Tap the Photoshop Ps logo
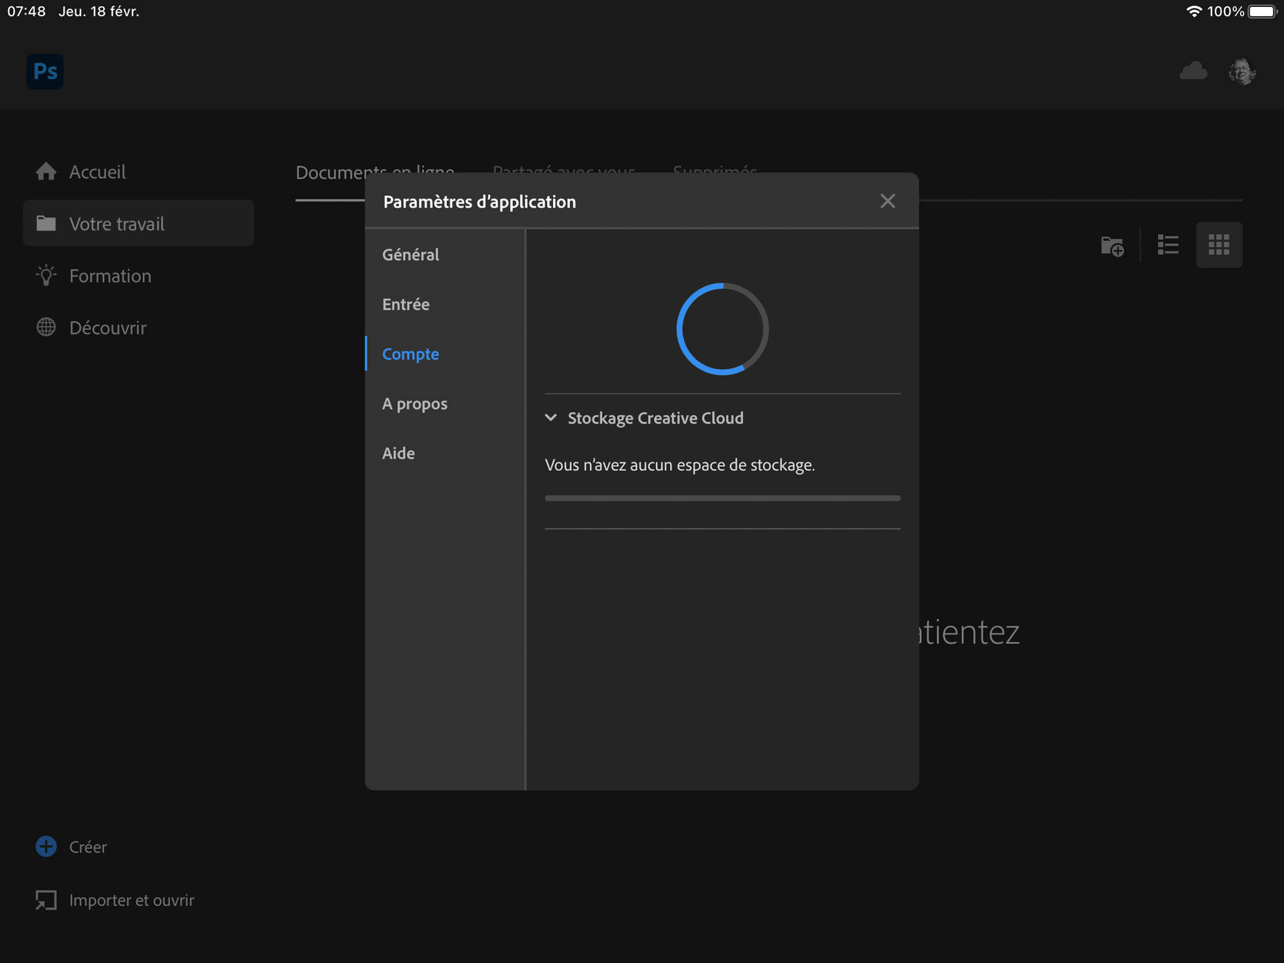 [45, 71]
